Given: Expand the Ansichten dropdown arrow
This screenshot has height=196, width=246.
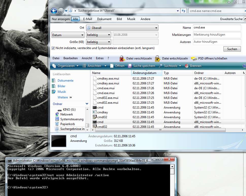Looking at the screenshot, I should point(105,66).
